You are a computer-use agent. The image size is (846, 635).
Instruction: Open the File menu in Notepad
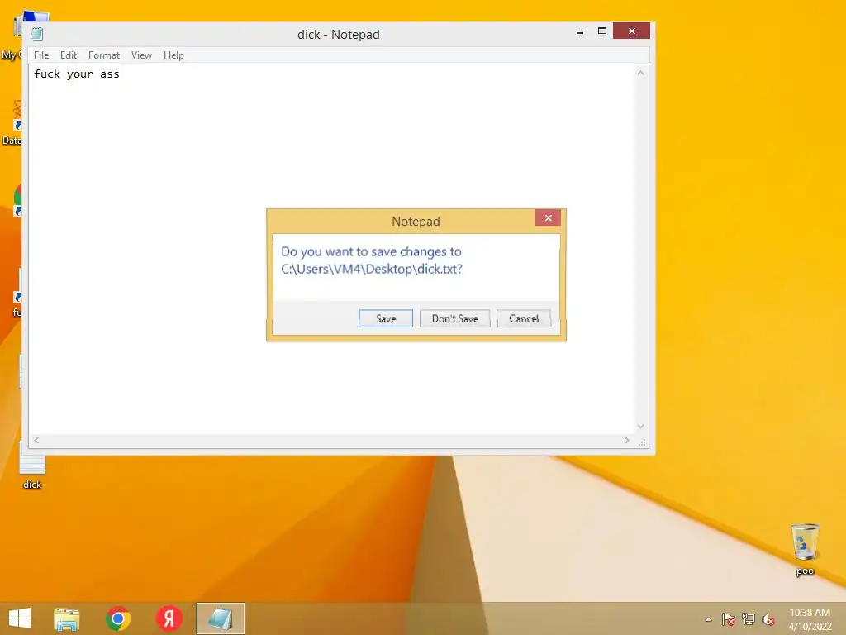(x=41, y=55)
